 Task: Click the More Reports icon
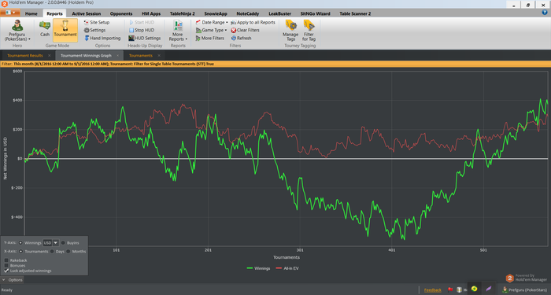click(x=178, y=26)
